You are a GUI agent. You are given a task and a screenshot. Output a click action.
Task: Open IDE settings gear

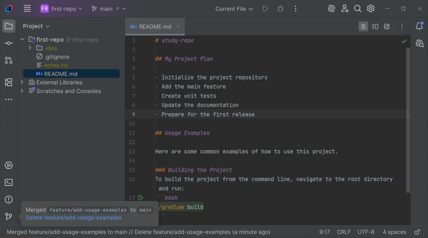pyautogui.click(x=371, y=9)
